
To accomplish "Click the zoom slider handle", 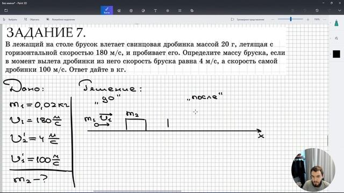I will [291, 19].
